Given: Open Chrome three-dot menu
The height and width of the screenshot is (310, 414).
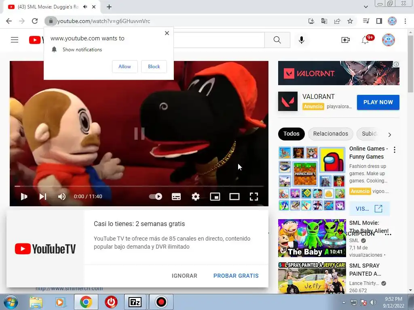Looking at the screenshot, I should click(405, 21).
